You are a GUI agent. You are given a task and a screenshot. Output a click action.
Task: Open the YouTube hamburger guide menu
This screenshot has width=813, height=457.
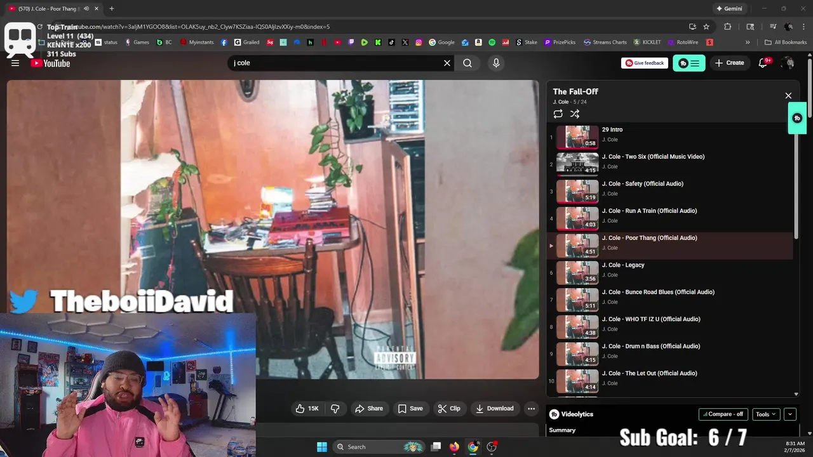pyautogui.click(x=15, y=63)
